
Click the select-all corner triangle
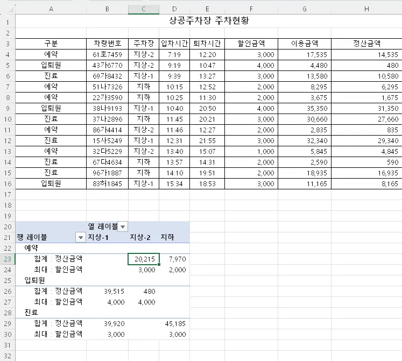[10, 10]
